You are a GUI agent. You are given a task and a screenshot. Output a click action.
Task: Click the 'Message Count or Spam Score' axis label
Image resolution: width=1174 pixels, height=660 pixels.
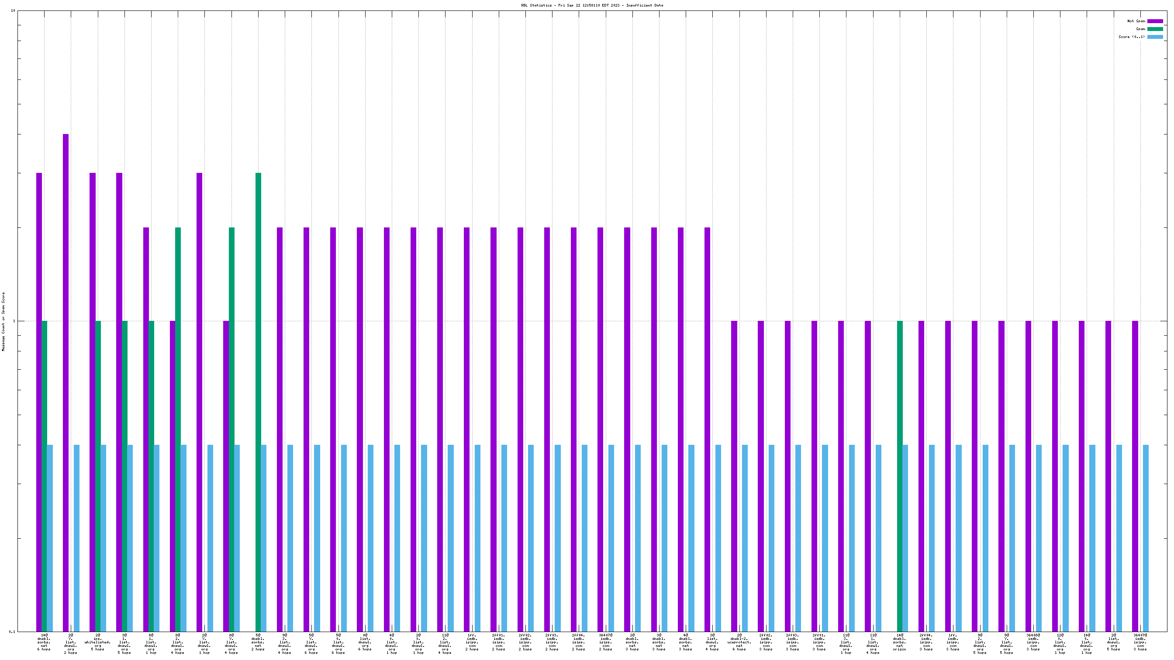pos(3,322)
